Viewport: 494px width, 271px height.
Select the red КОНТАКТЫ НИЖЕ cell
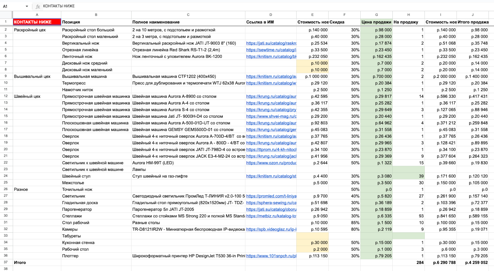(37, 22)
